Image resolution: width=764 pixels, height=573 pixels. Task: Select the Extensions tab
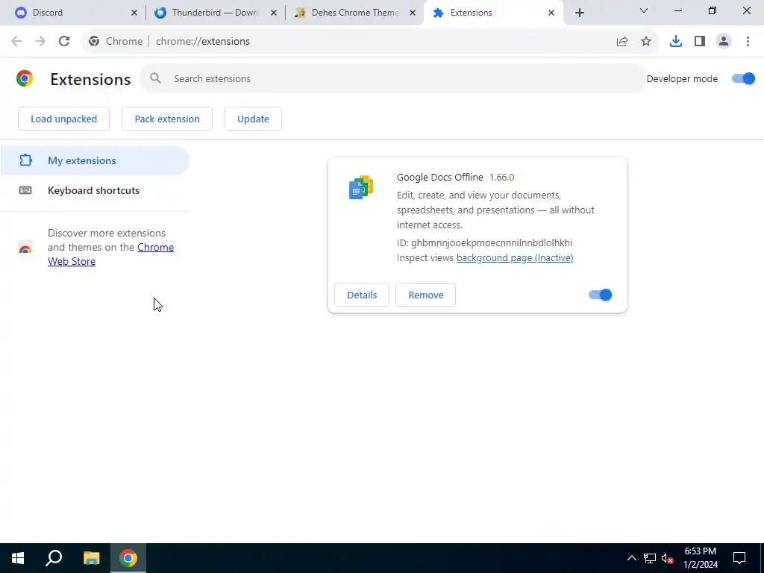[494, 13]
